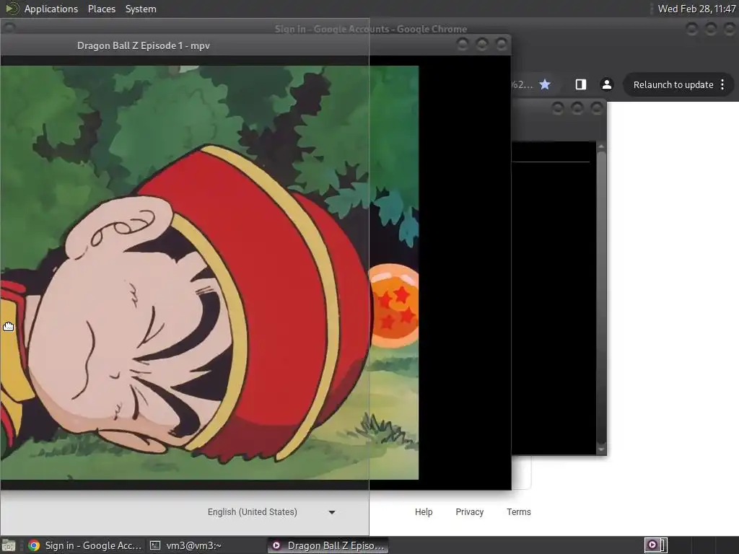The image size is (739, 554).
Task: Maximize the mpv Dragon Ball Z window
Action: pyautogui.click(x=481, y=44)
